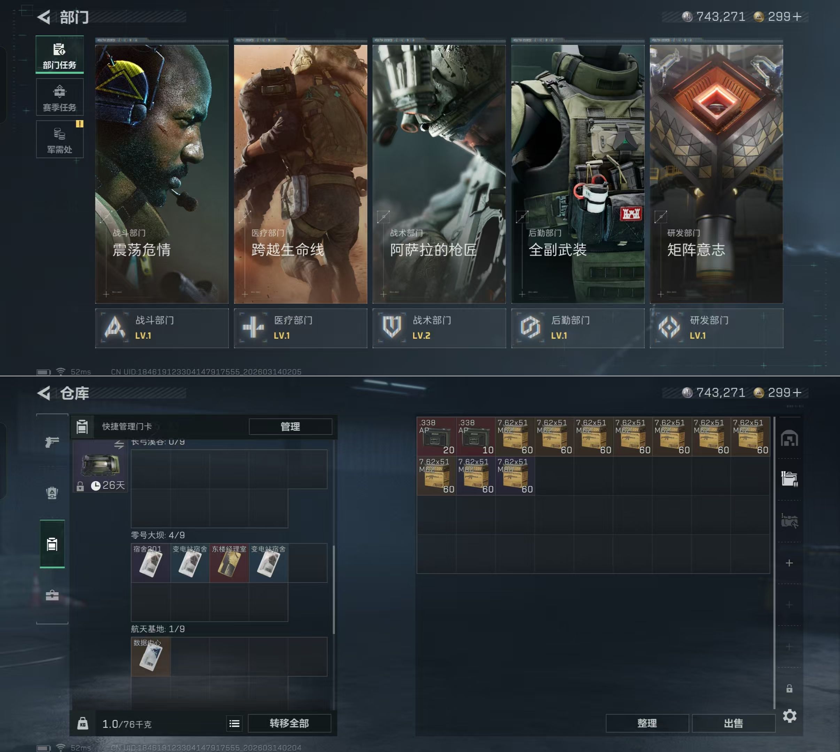Toggle list view beside 转移全部
Screen dimensions: 840x752
234,723
